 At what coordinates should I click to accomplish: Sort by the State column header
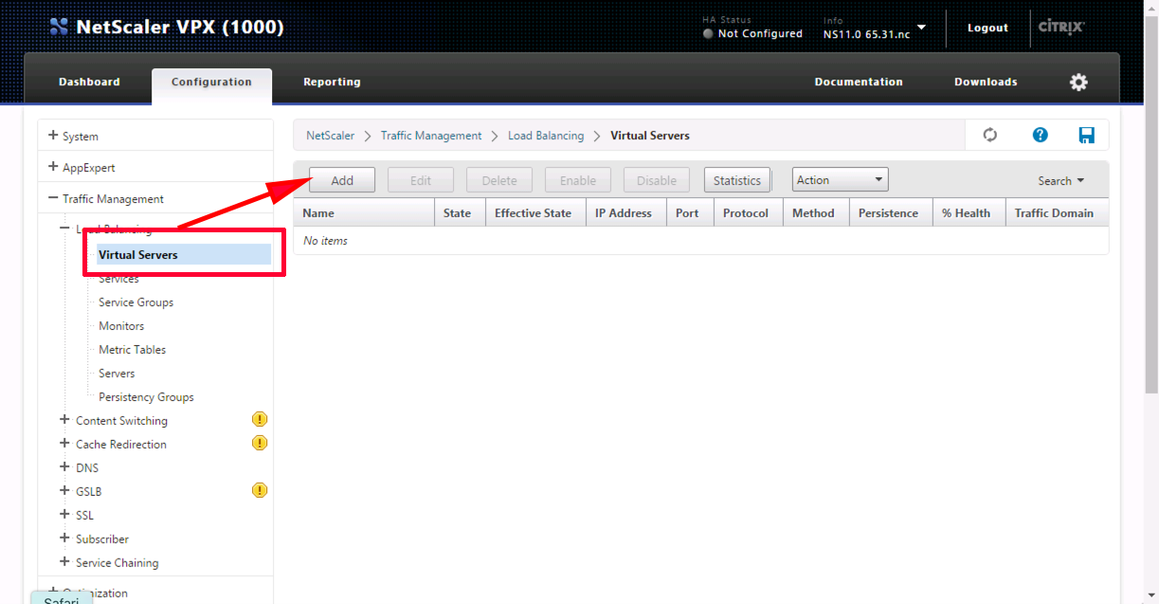click(459, 212)
